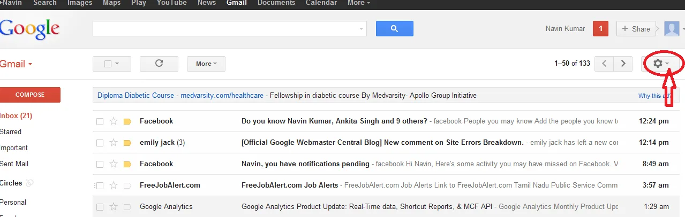Screen dimensions: 685x217
Task: Click the Navin Kumar account name
Action: pyautogui.click(x=565, y=29)
